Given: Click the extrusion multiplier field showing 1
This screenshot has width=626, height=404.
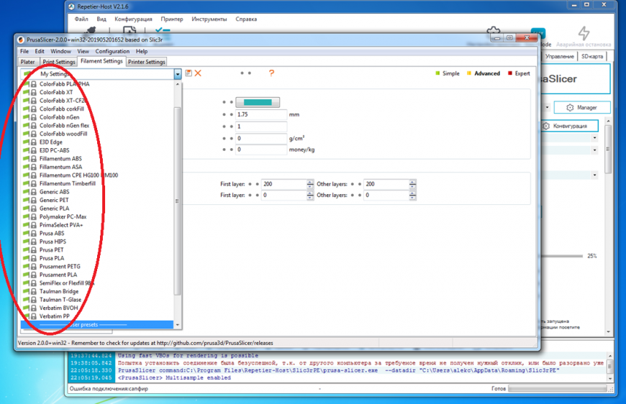Looking at the screenshot, I should click(x=261, y=127).
